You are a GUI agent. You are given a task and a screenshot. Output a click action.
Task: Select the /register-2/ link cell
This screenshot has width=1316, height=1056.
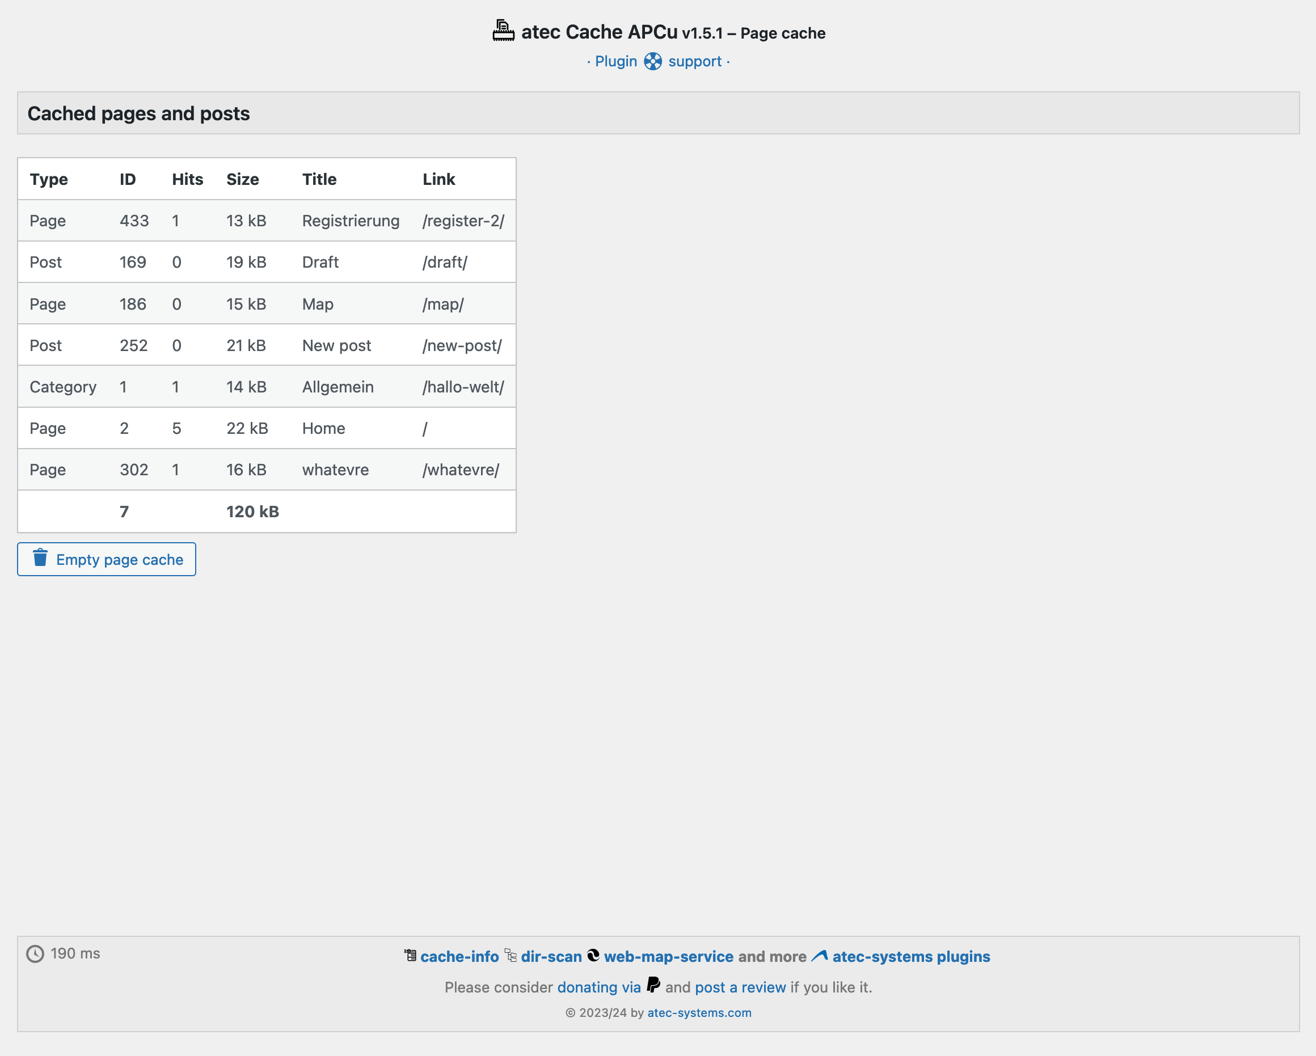[463, 221]
